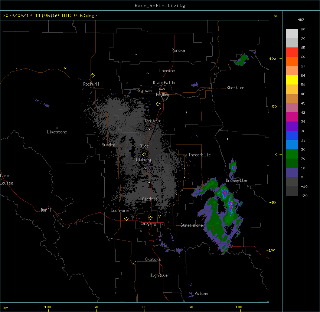
Task: Click the RockyMH city label
Action: coord(91,84)
